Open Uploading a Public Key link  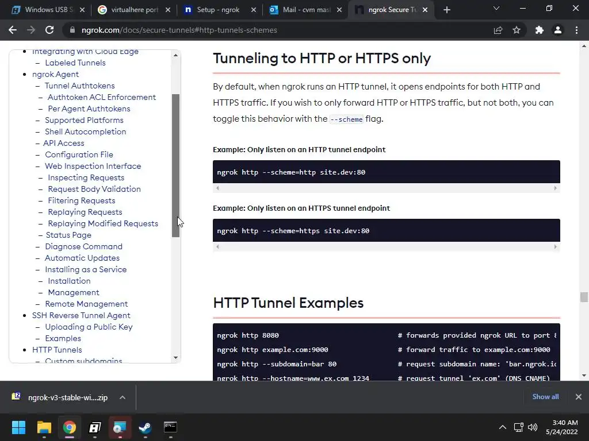(x=89, y=327)
